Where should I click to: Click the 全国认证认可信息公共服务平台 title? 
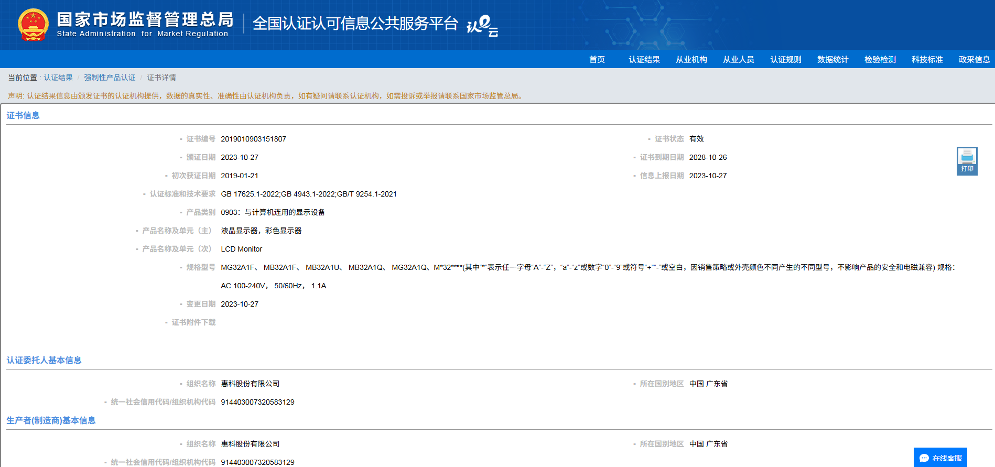tap(355, 24)
